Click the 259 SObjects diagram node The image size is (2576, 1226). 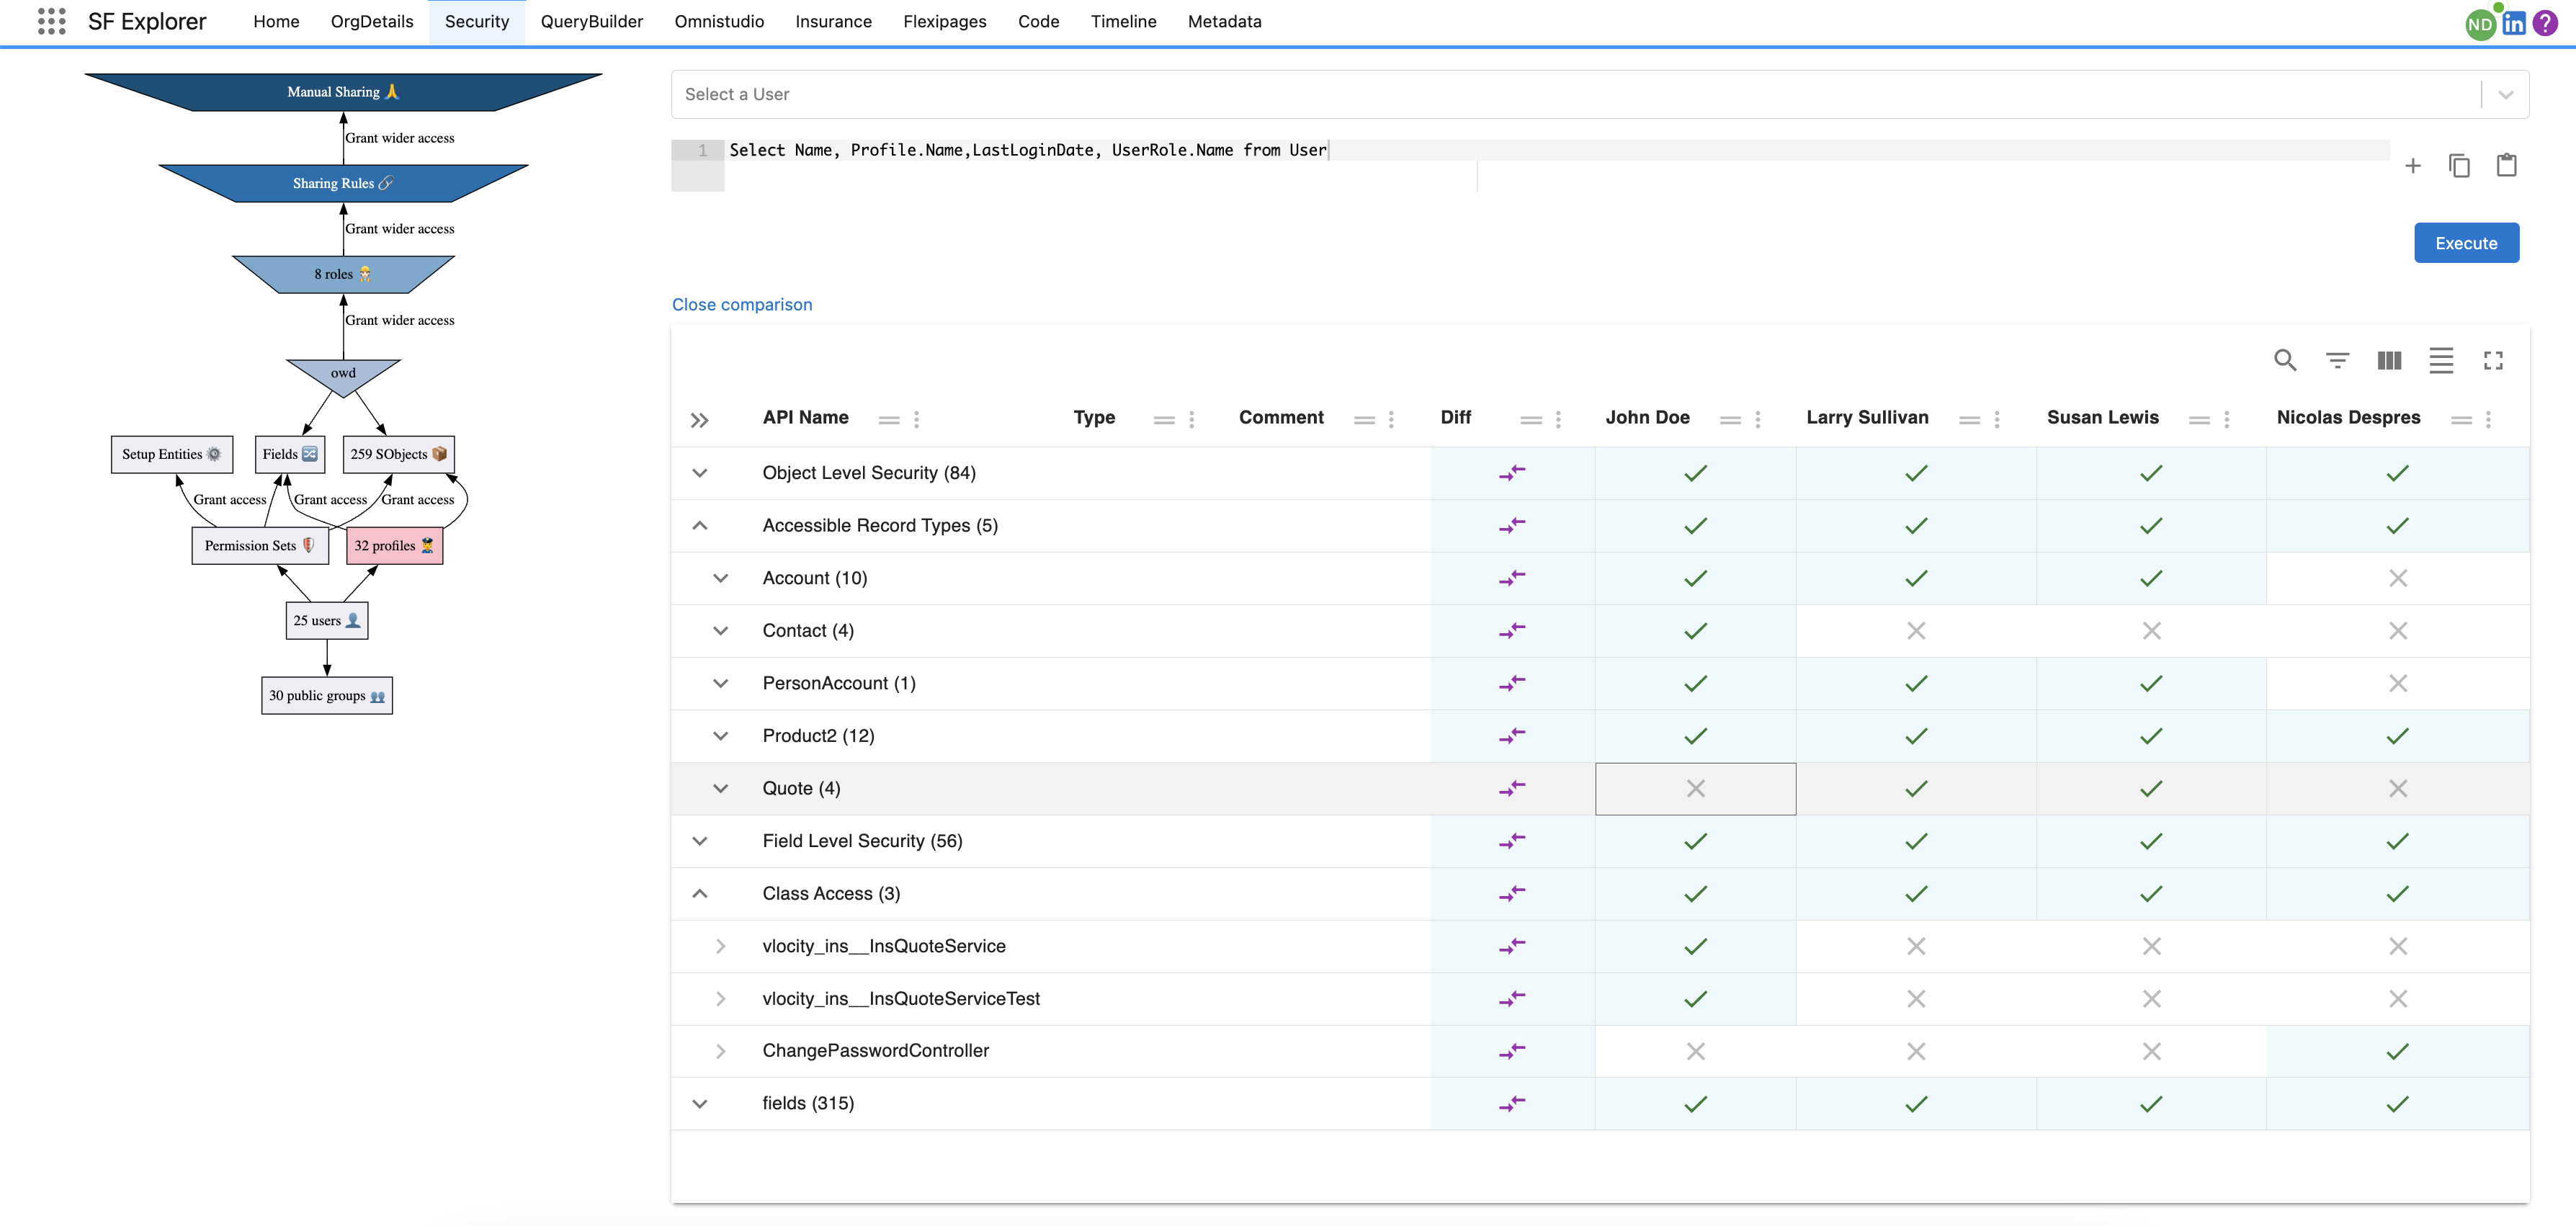click(x=399, y=454)
